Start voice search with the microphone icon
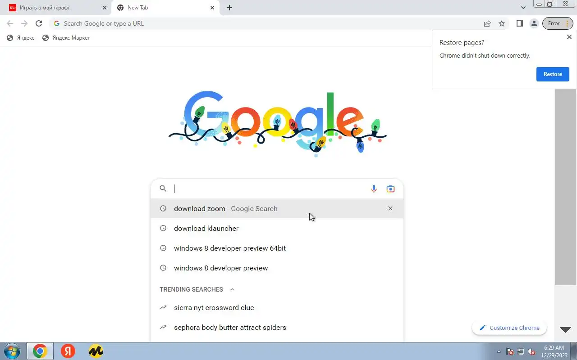 [x=374, y=189]
